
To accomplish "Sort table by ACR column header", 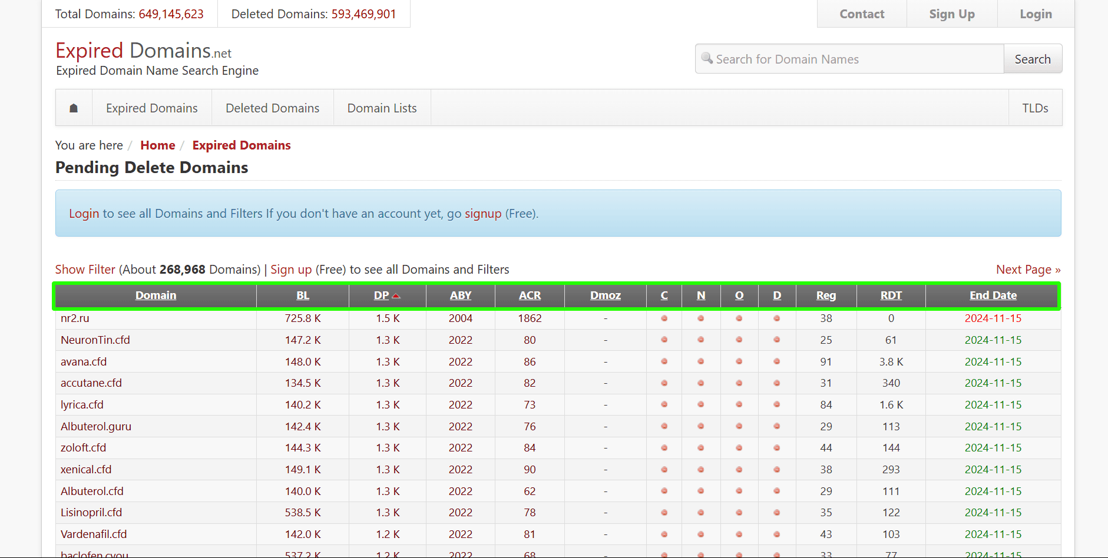I will click(x=530, y=295).
